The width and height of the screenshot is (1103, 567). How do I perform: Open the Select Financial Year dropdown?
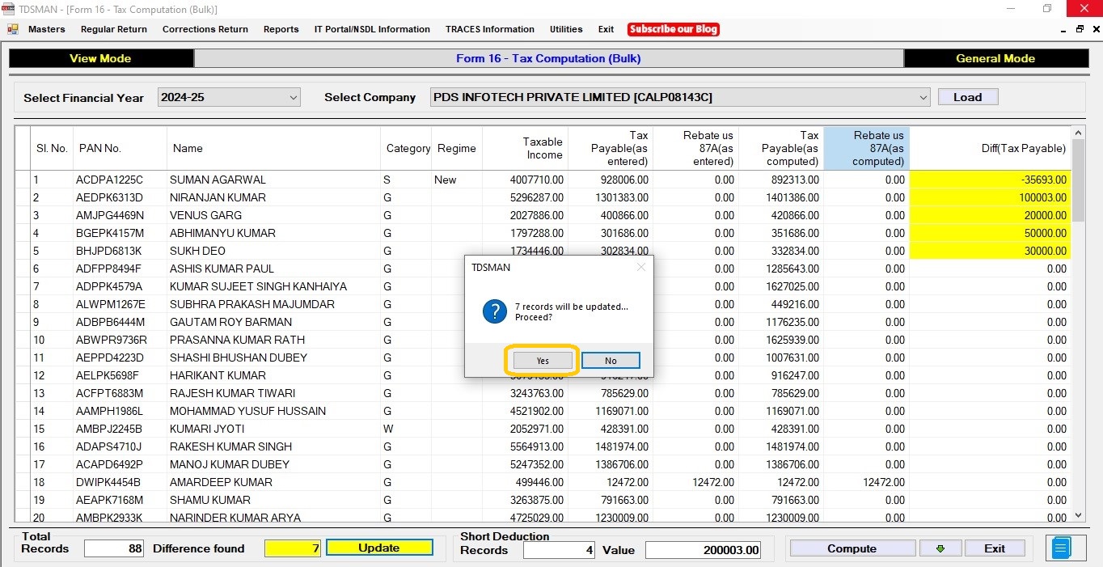(x=229, y=97)
